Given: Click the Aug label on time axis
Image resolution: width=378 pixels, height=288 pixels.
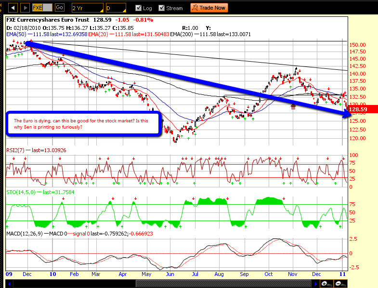Looking at the screenshot, I should 219,274.
